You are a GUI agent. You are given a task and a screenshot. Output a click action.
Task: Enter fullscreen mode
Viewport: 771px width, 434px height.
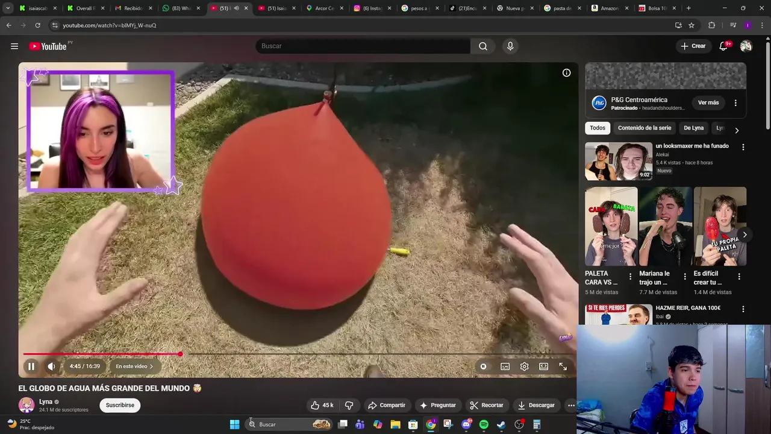click(563, 366)
